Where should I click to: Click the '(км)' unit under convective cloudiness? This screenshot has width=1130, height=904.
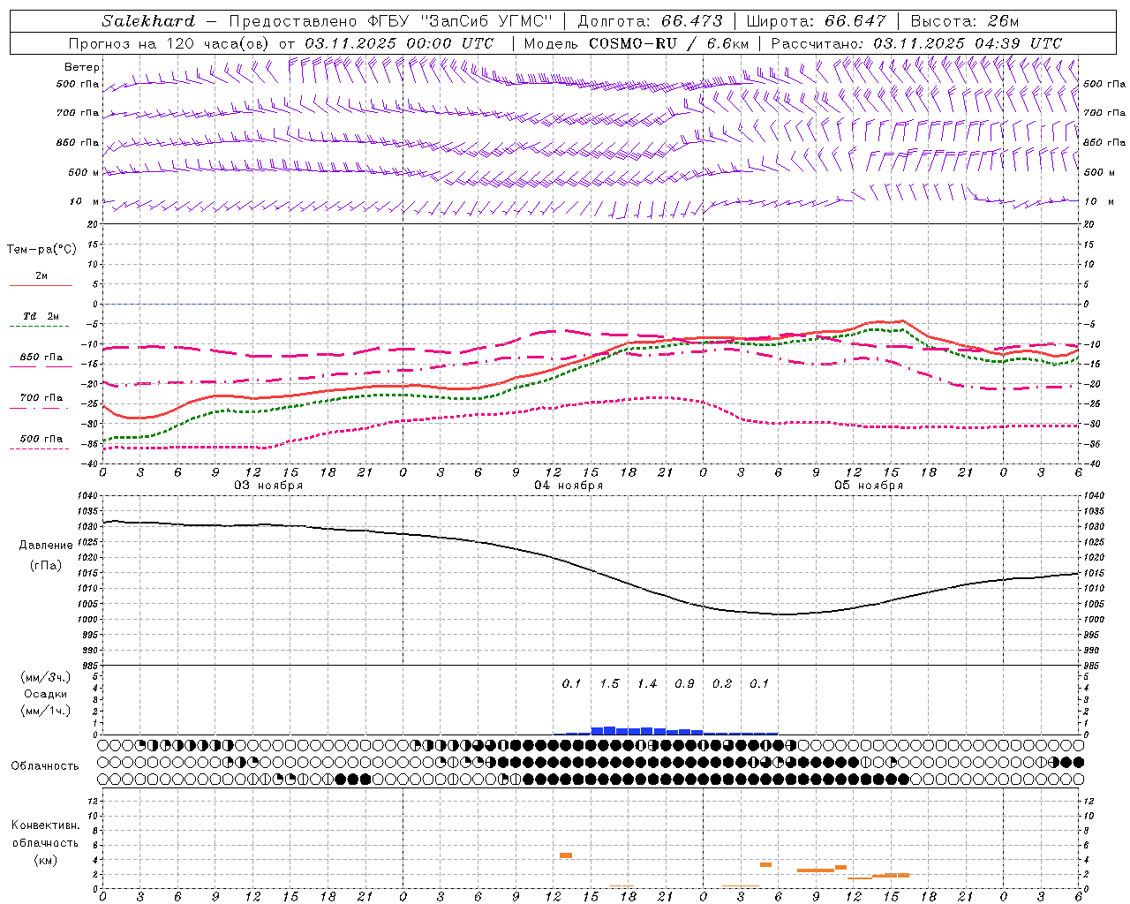[46, 860]
